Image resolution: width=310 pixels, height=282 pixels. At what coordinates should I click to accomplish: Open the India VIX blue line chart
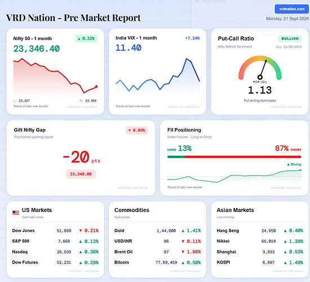pos(158,76)
